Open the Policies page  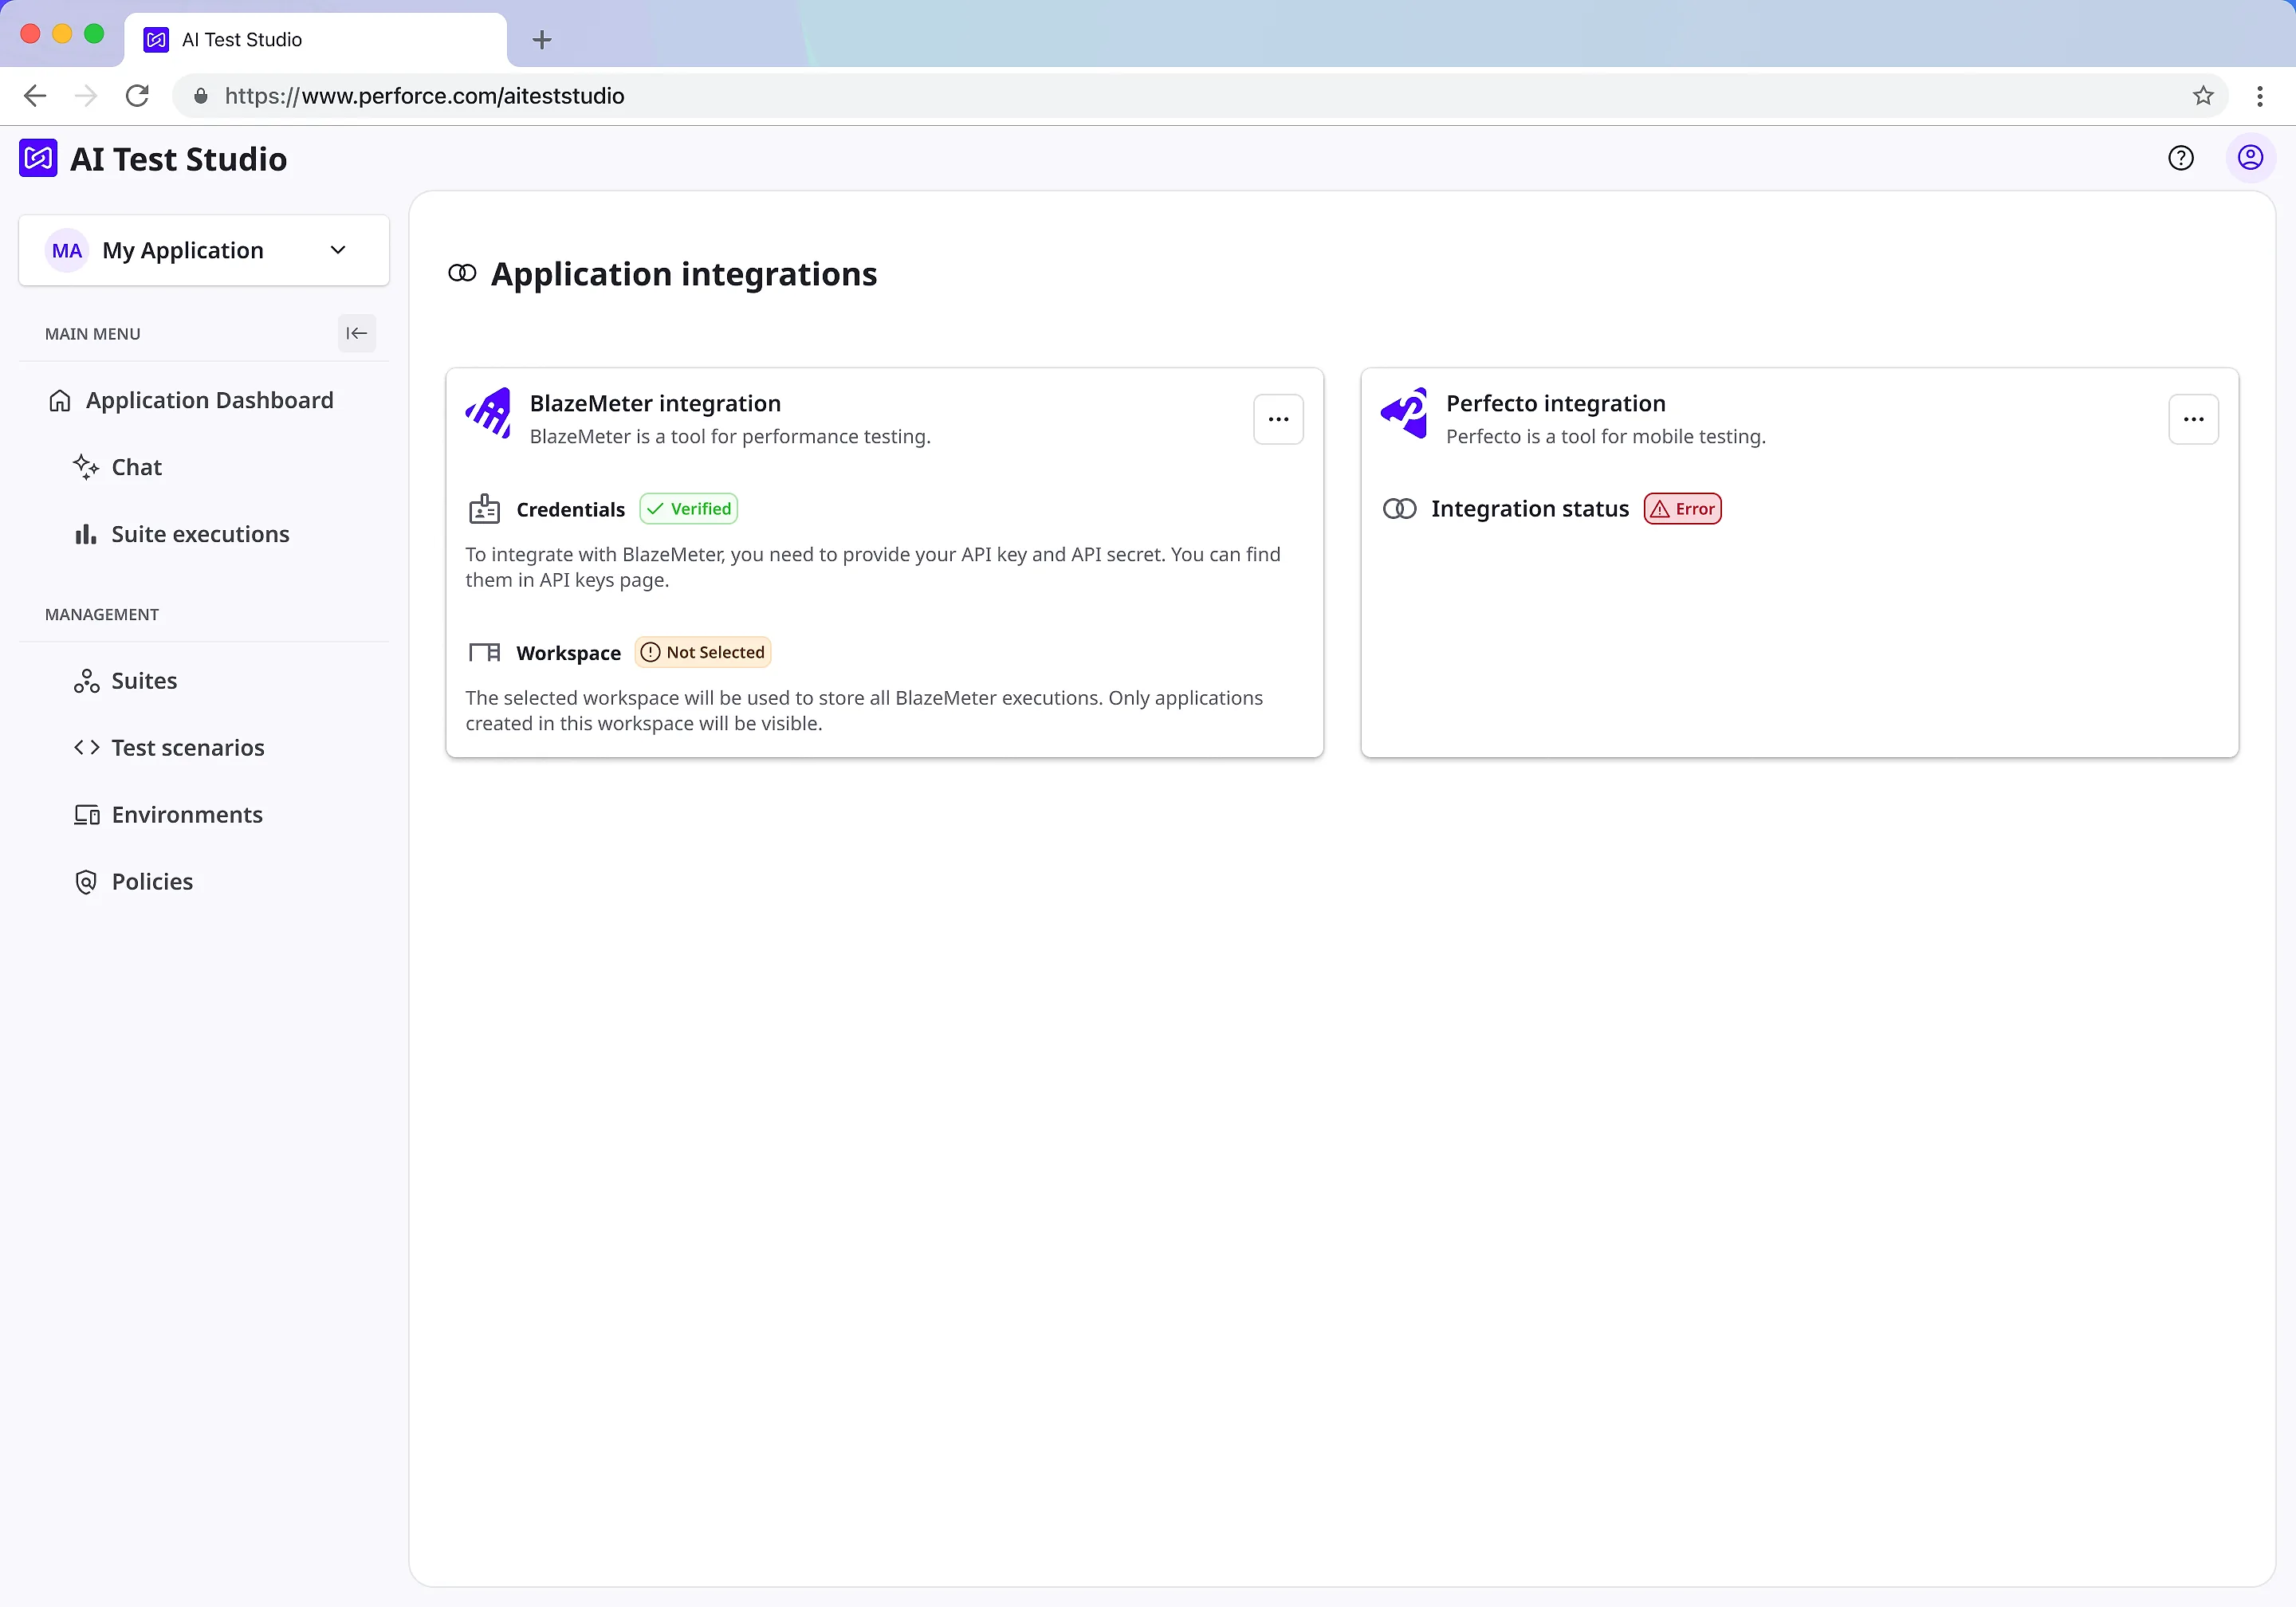coord(204,882)
